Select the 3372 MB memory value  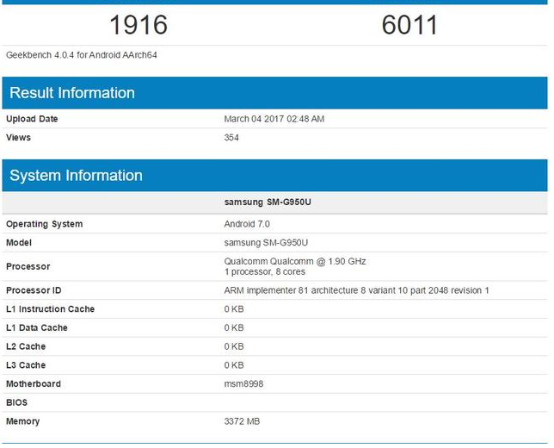[x=242, y=421]
